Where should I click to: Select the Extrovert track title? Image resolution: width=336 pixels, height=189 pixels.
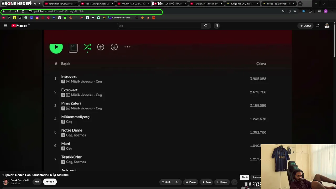pos(69,90)
